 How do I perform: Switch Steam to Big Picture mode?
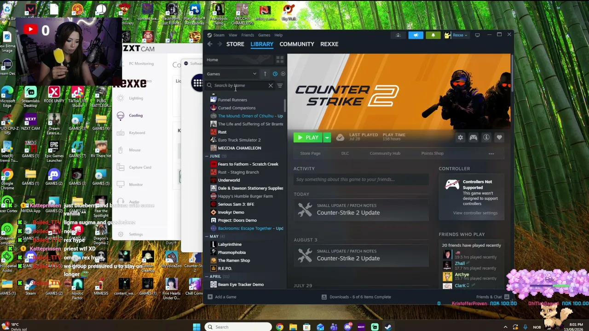pos(477,35)
